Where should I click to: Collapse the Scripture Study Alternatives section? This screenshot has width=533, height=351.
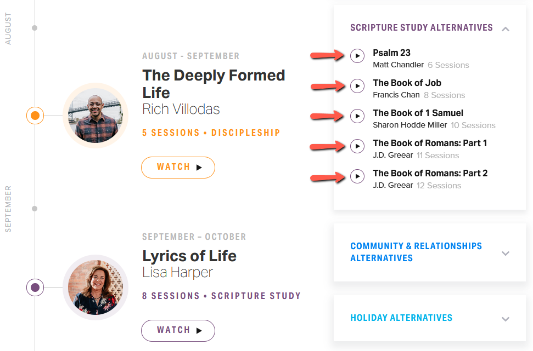tap(506, 28)
